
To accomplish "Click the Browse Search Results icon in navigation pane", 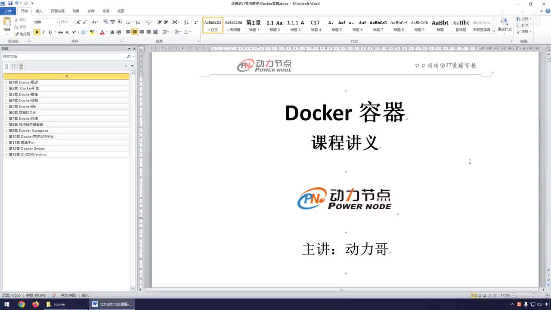I will (21, 66).
